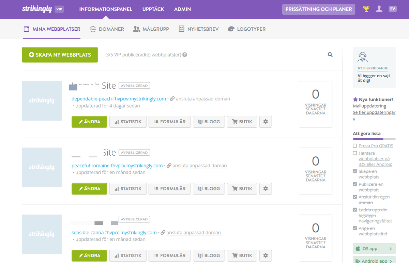Select the Mina webbplatser tab
Screen dimensions: 409x263
[x=52, y=29]
